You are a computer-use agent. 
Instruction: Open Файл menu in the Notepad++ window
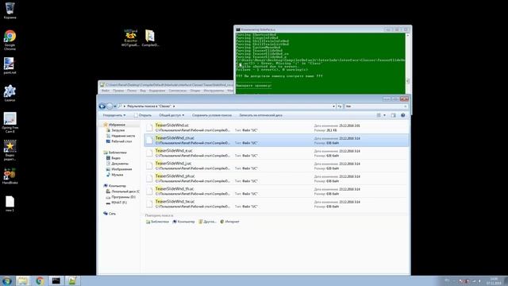point(106,91)
